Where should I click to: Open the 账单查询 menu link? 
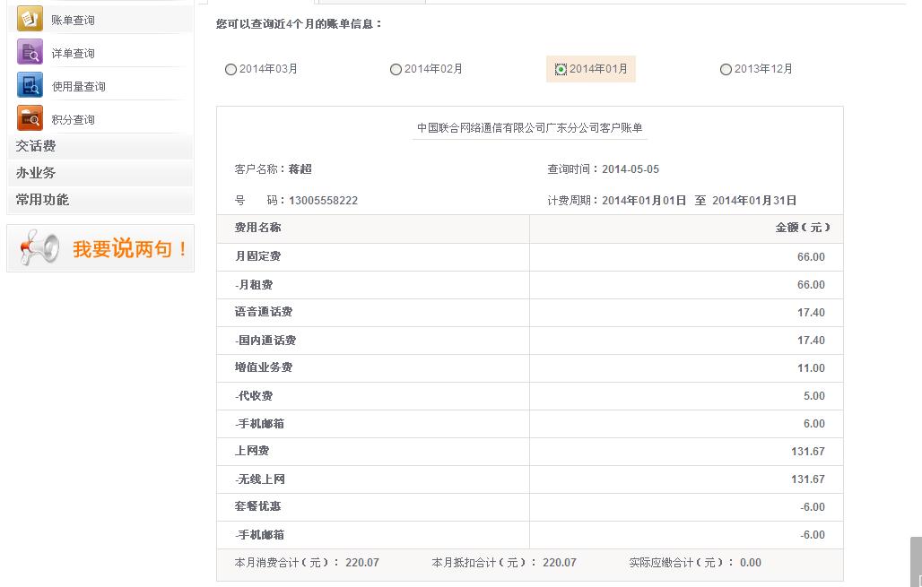(73, 21)
